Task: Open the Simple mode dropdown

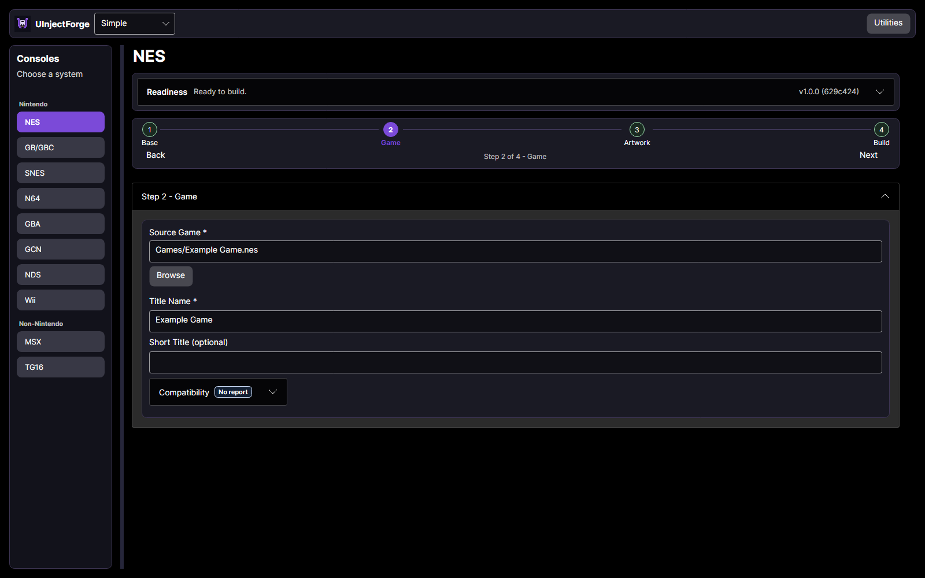Action: click(x=135, y=24)
